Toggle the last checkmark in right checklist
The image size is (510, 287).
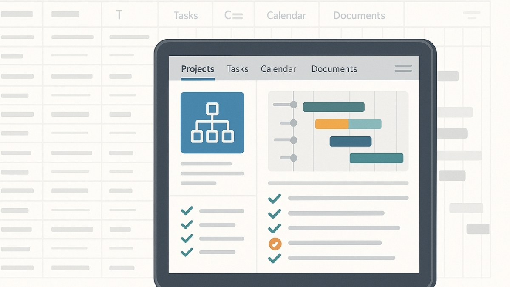pyautogui.click(x=275, y=258)
